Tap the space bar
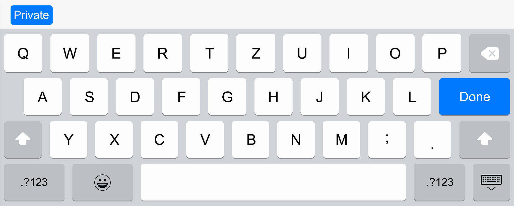The image size is (514, 206). click(273, 182)
